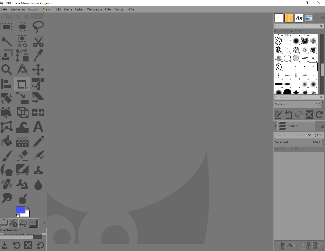325x251 pixels.
Task: Select the Paths tool
Action: click(22, 55)
